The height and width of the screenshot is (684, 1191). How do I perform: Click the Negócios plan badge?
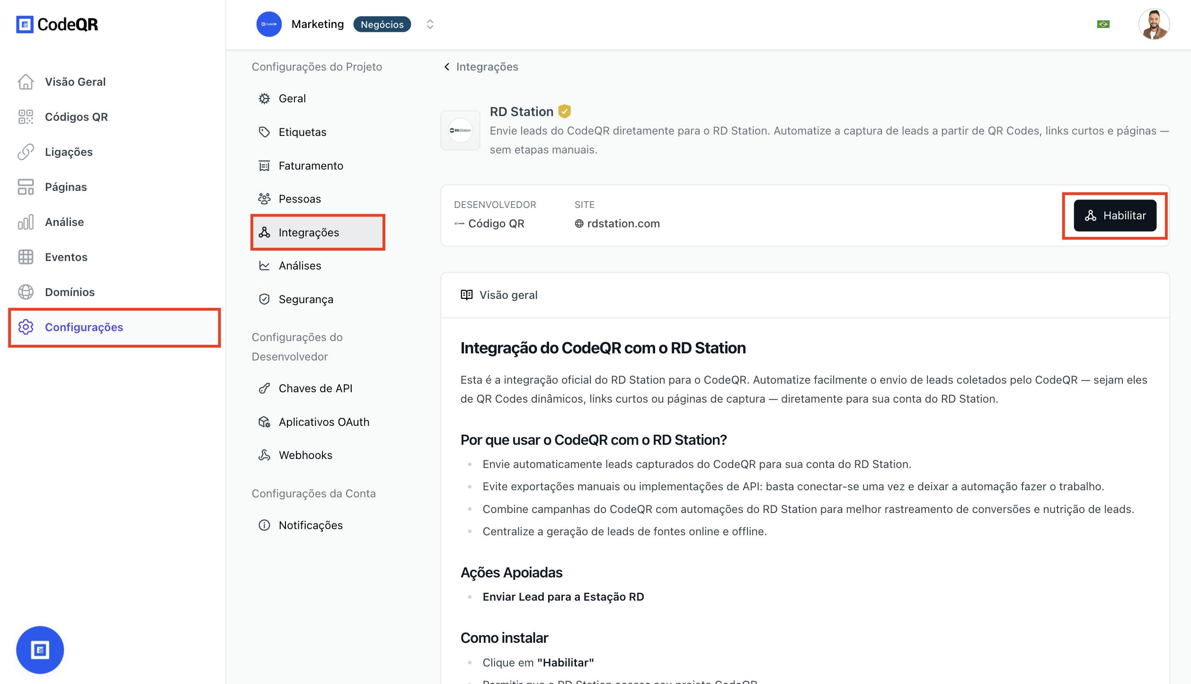pyautogui.click(x=382, y=24)
